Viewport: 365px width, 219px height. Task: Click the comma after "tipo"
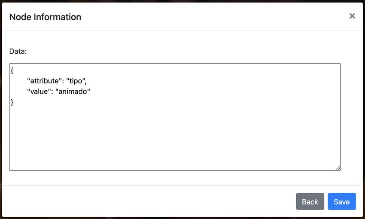tap(85, 82)
